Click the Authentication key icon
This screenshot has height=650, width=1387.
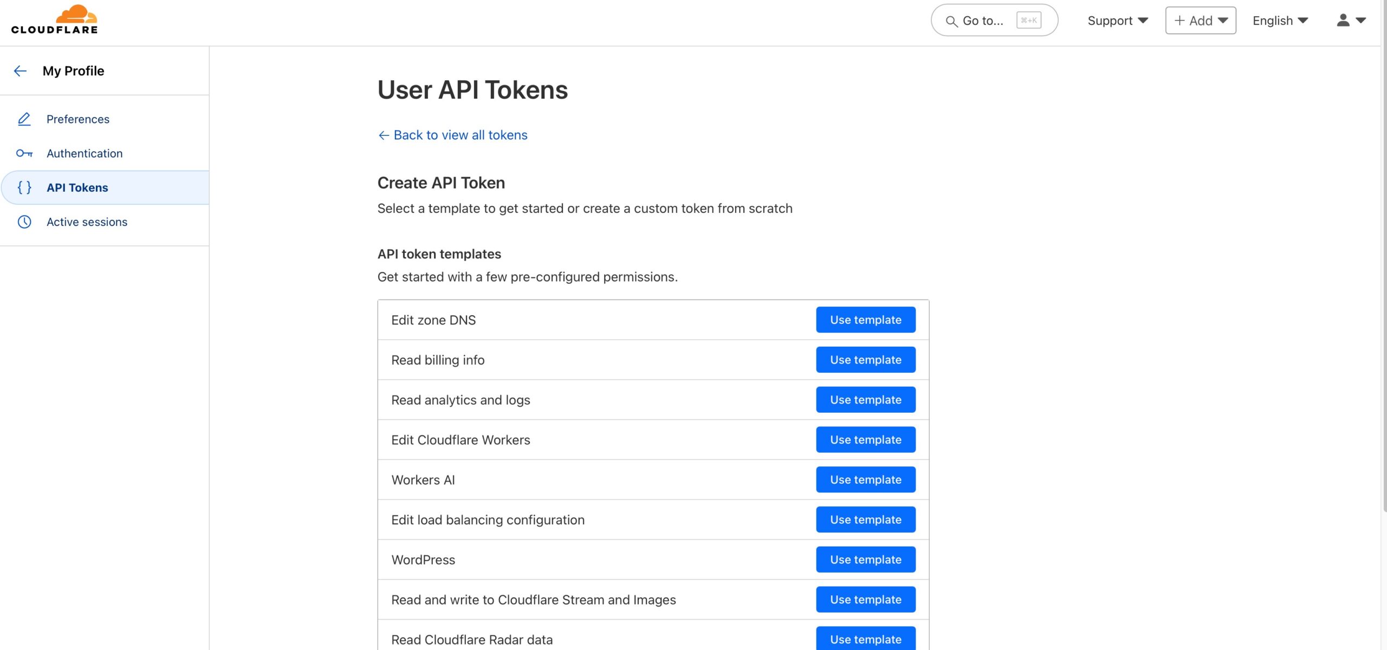coord(24,153)
